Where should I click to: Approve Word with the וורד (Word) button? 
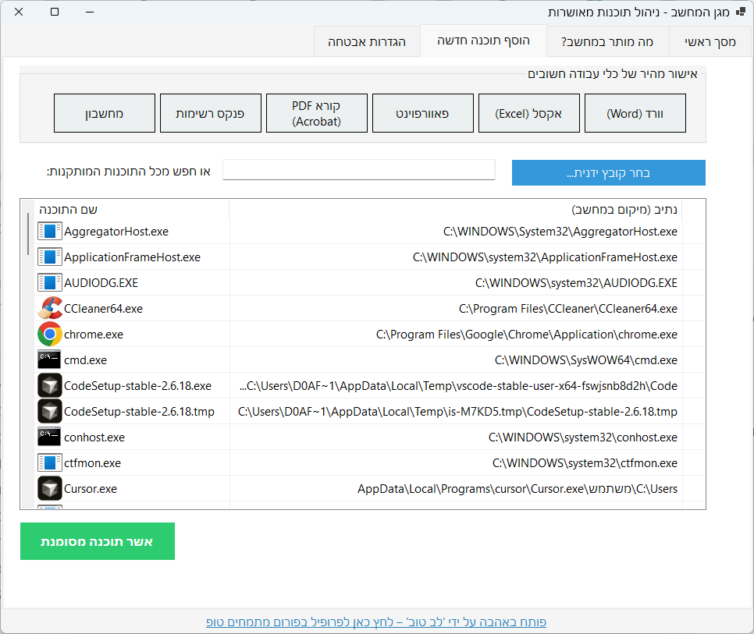(x=635, y=114)
